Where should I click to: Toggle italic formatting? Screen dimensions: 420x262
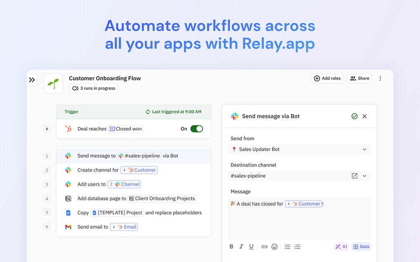(241, 247)
